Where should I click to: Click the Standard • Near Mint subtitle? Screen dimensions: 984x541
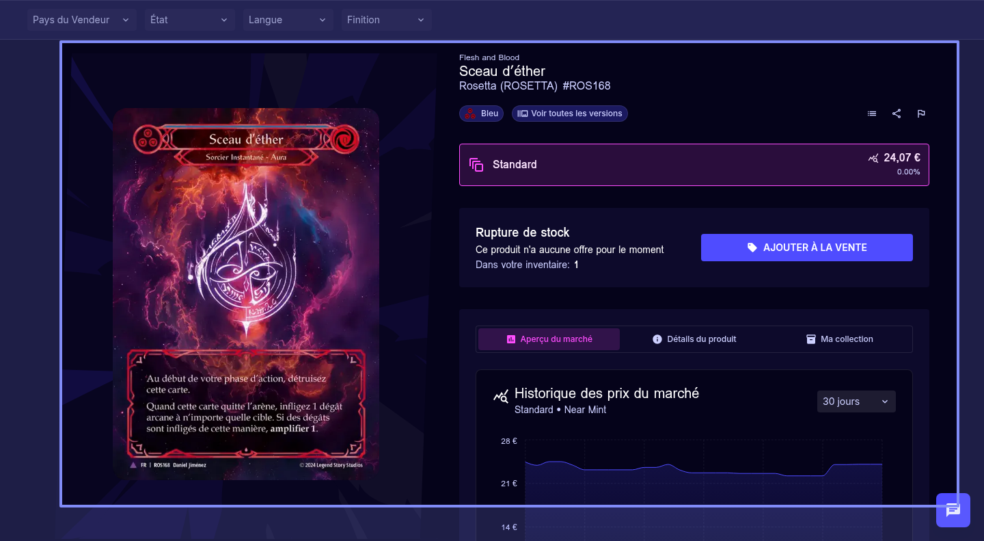point(560,410)
